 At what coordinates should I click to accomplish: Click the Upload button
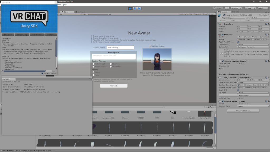tap(114, 86)
